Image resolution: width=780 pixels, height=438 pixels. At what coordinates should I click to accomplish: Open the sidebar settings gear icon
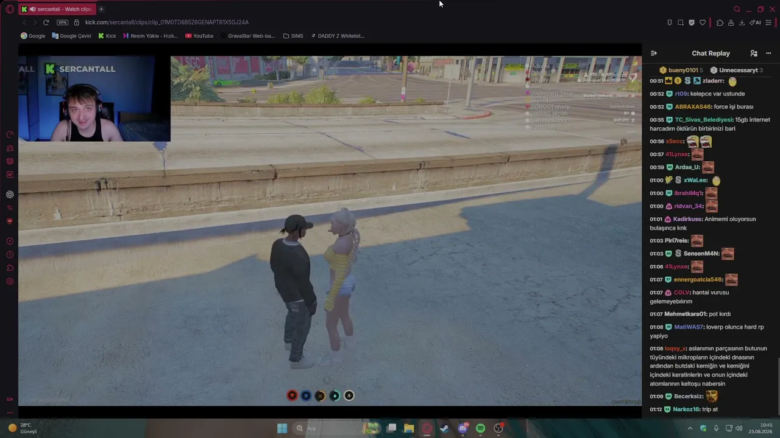tap(10, 282)
